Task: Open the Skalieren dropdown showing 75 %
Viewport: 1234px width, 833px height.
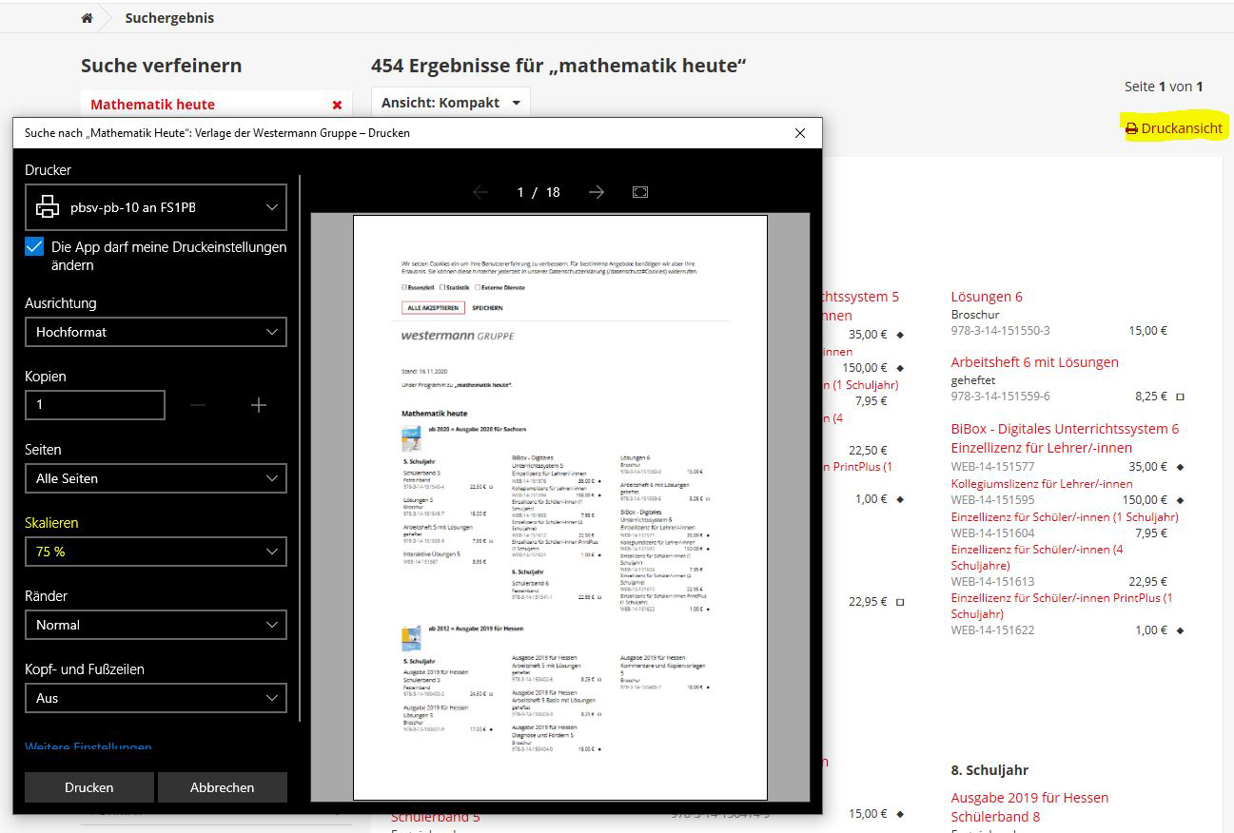Action: coord(156,552)
